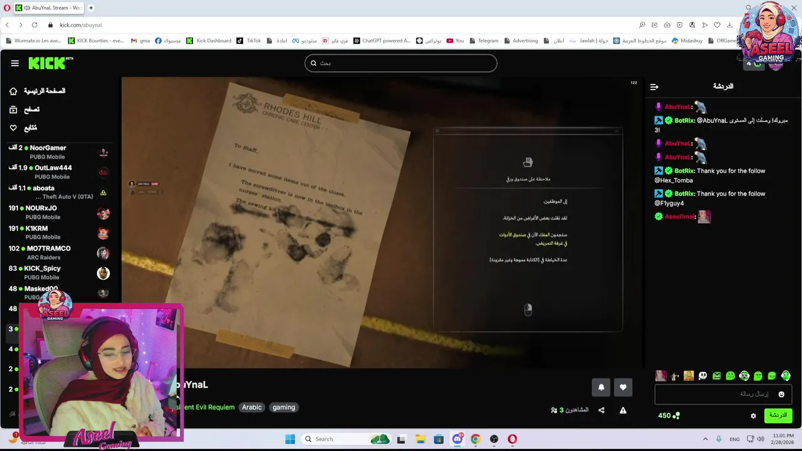Open Chrome from taskbar
The height and width of the screenshot is (451, 802).
(x=476, y=439)
